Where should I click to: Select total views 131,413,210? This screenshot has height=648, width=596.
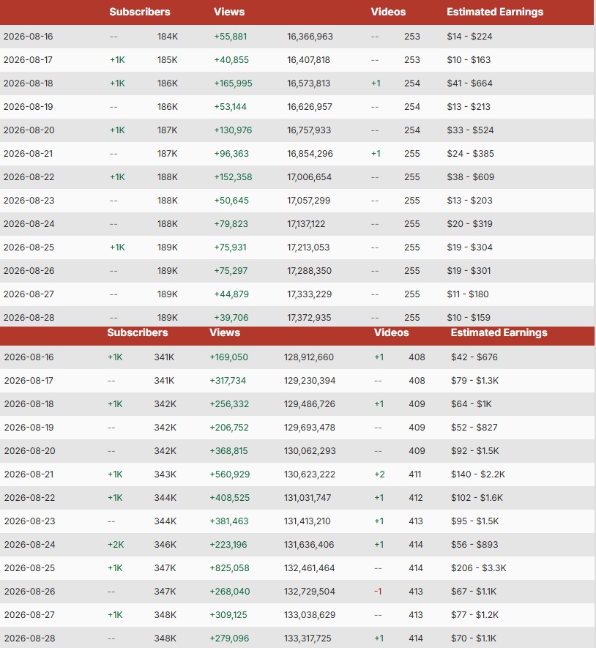(307, 521)
